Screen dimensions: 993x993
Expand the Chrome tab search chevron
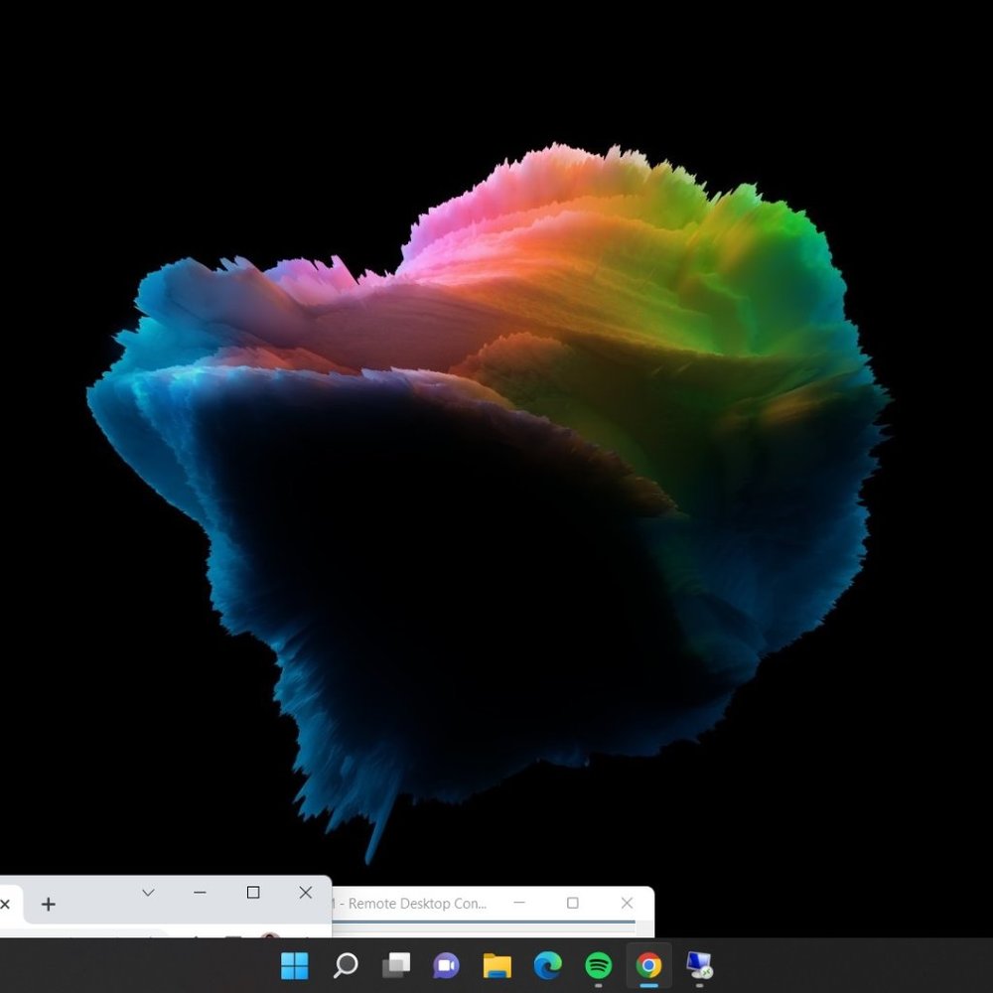click(148, 893)
